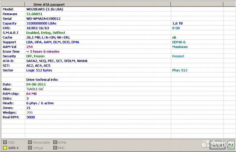Click the Drive ATA passport column header
The height and width of the screenshot is (152, 236).
tap(49, 5)
